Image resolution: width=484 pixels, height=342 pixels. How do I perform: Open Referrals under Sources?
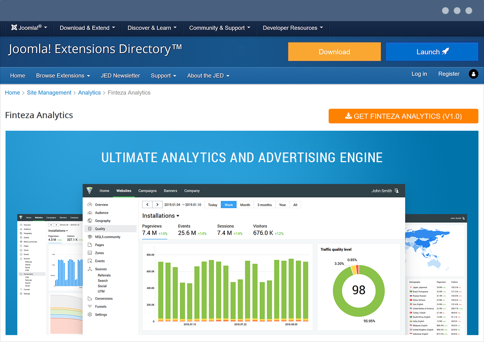(x=104, y=276)
